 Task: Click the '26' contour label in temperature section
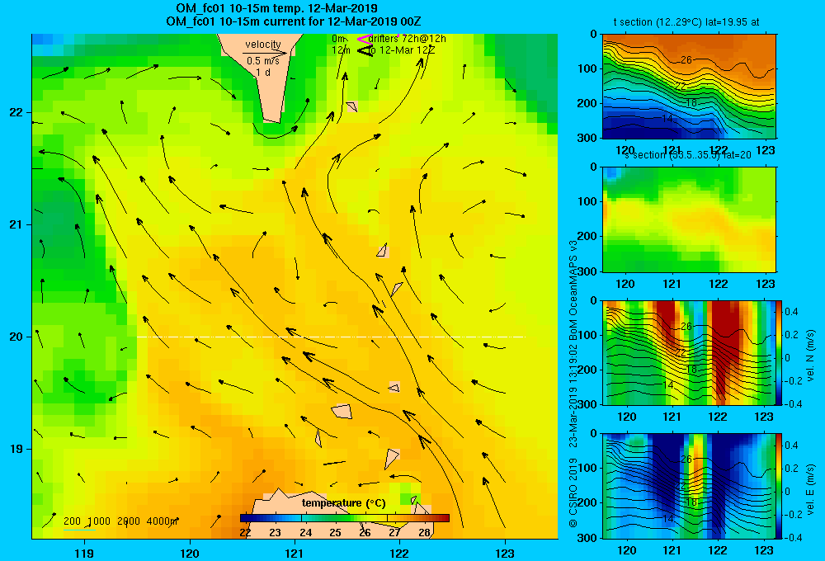[686, 60]
